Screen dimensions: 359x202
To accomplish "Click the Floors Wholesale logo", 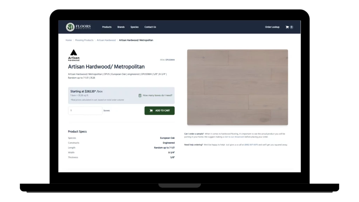I will pos(78,27).
